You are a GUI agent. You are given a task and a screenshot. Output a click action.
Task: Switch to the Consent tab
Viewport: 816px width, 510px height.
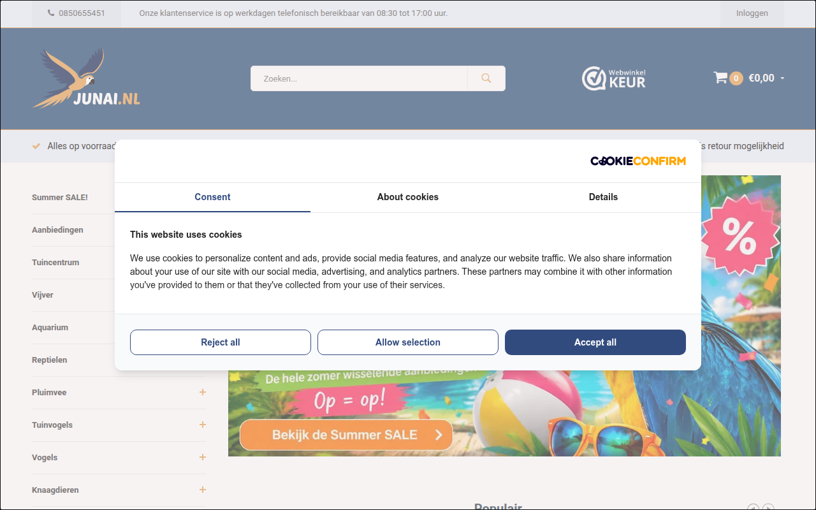pos(212,197)
